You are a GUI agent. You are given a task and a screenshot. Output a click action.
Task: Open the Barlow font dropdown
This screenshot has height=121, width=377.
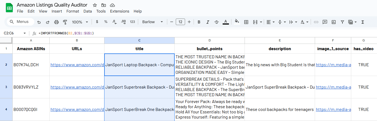[152, 22]
